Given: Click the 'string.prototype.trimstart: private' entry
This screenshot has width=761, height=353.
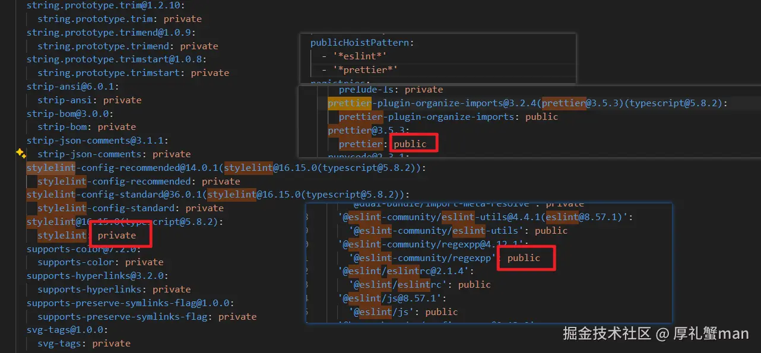Looking at the screenshot, I should point(133,73).
